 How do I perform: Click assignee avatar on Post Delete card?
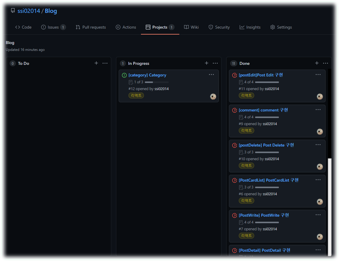click(x=320, y=167)
